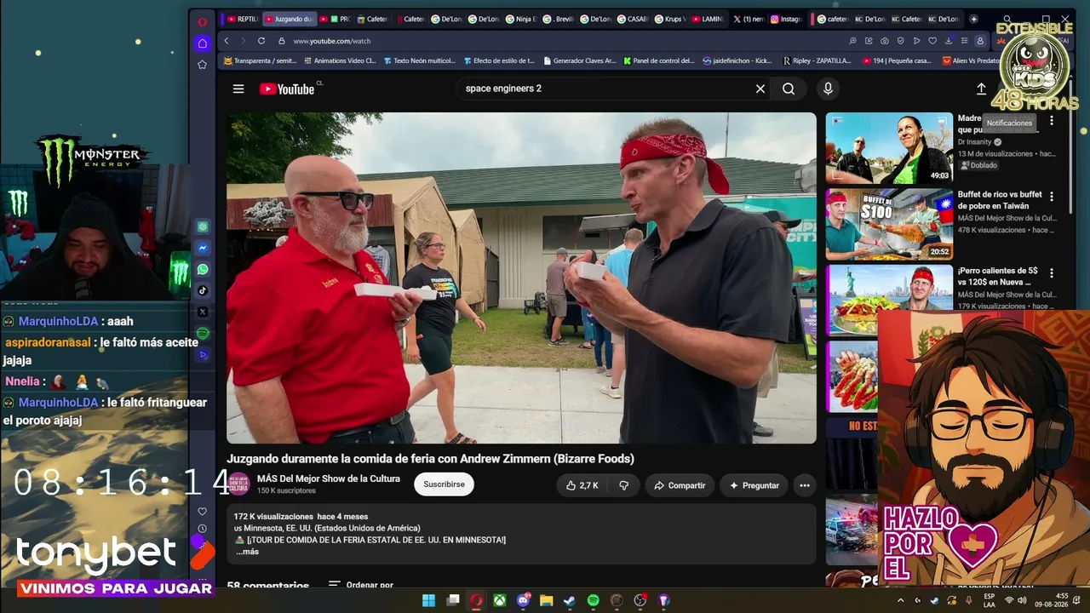
Task: Click the Preguntar button
Action: [754, 485]
